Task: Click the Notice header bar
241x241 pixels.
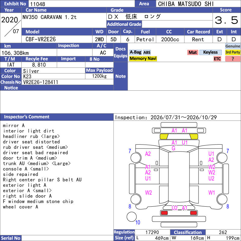Action: [57, 88]
